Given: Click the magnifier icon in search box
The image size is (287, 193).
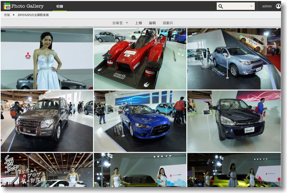Looking at the screenshot, I should pos(221,6).
